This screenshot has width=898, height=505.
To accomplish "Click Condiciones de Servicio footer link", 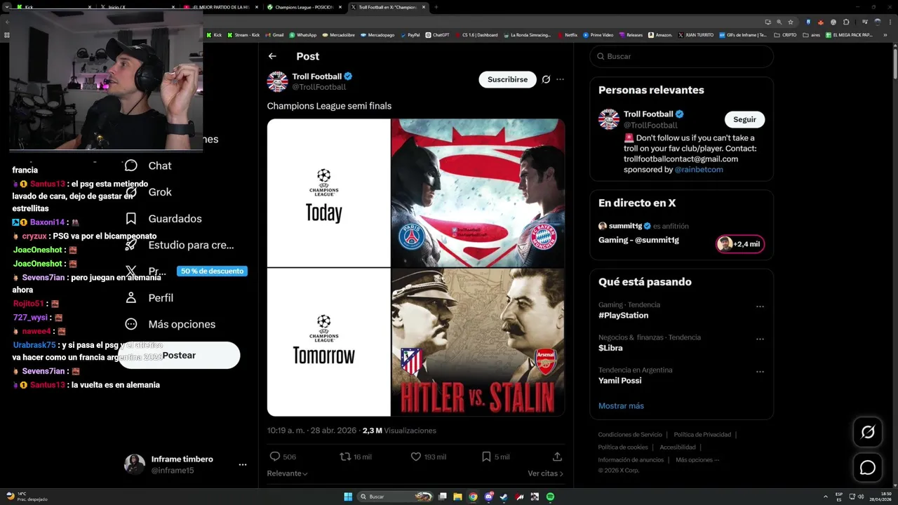I will tap(630, 435).
